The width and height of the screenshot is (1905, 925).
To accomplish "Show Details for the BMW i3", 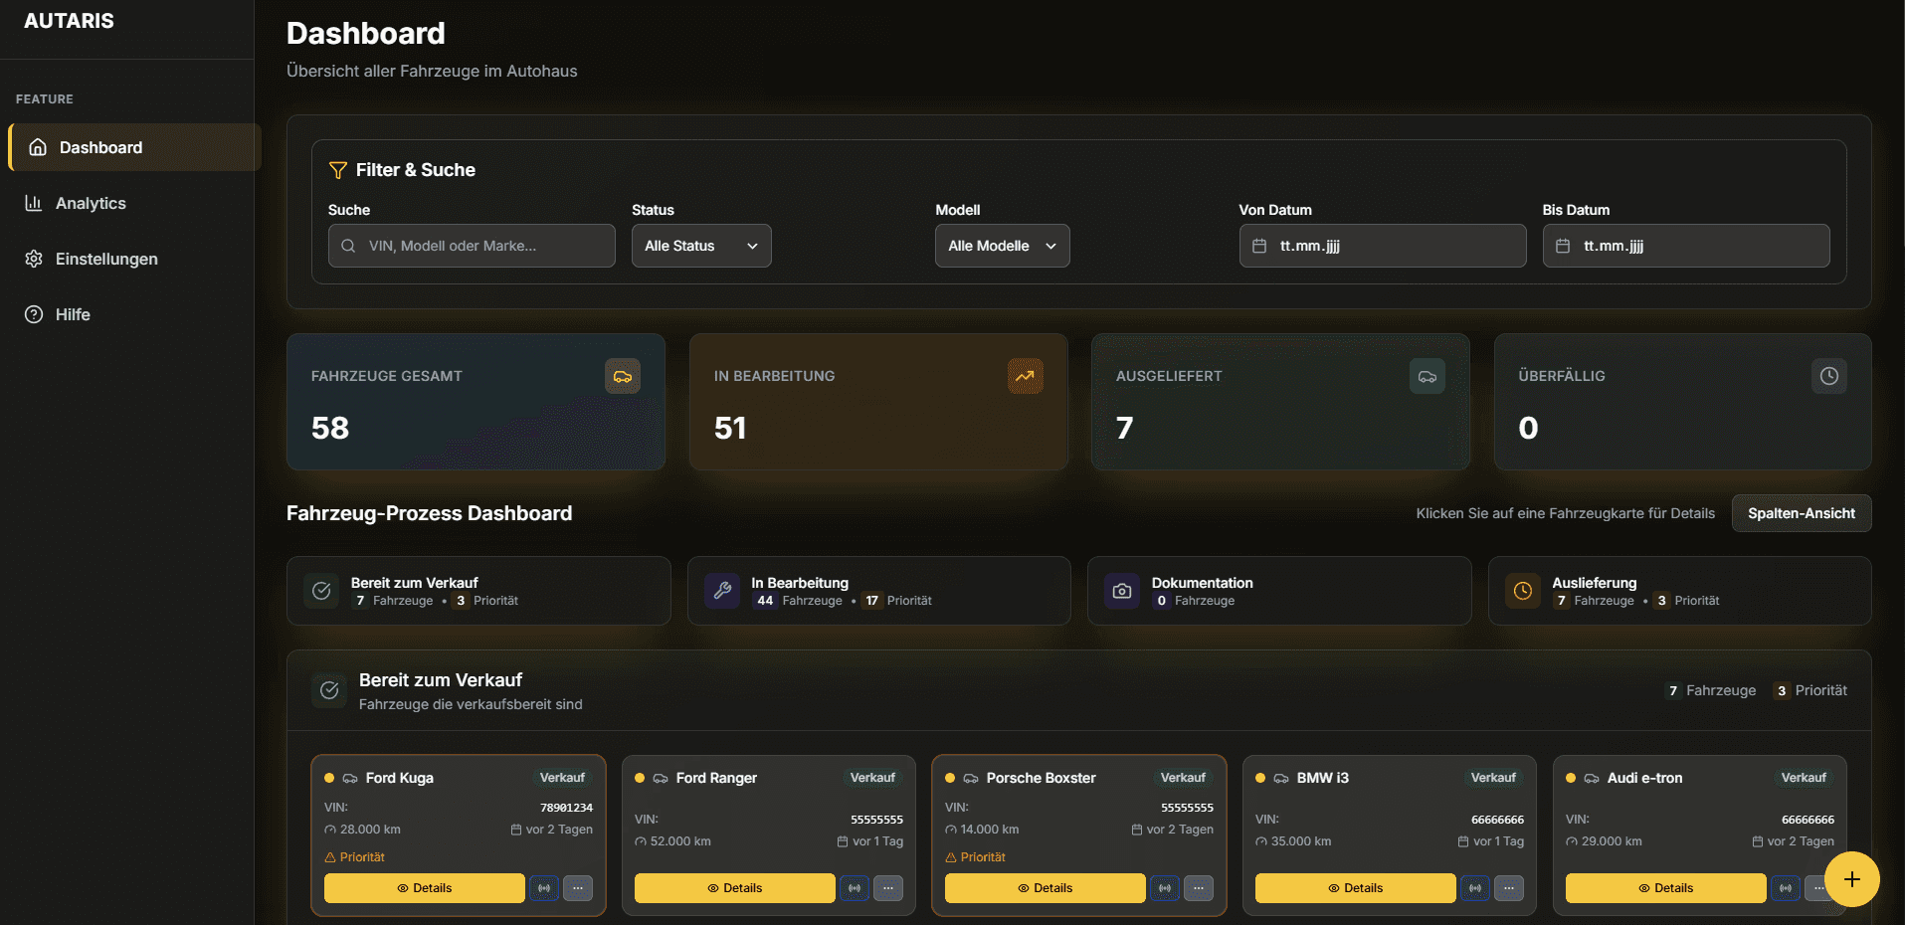I will coord(1356,888).
